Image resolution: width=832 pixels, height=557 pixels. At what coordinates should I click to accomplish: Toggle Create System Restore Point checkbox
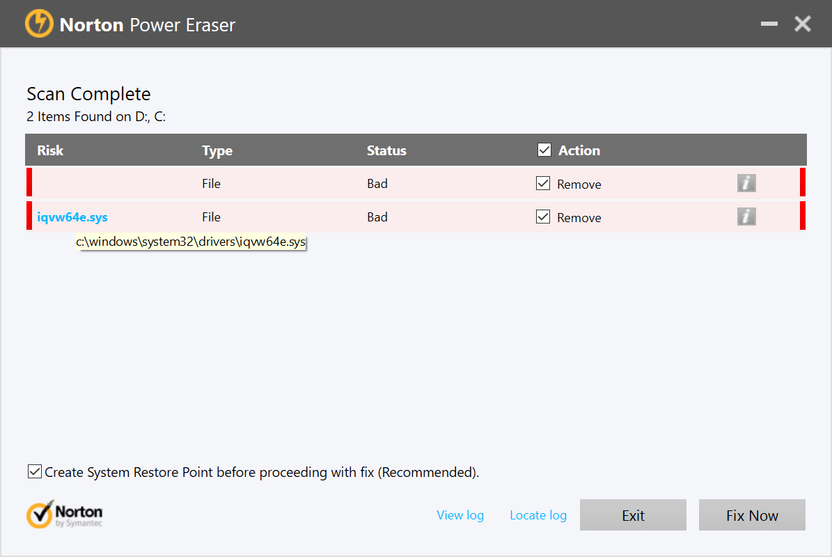tap(35, 471)
